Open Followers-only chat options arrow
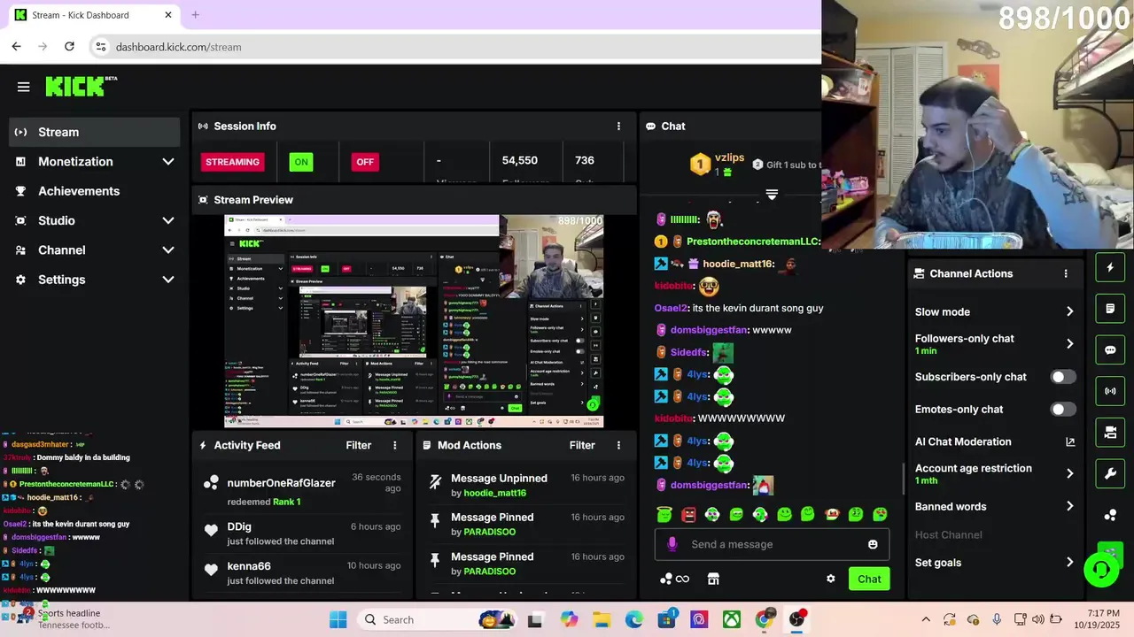 1069,344
